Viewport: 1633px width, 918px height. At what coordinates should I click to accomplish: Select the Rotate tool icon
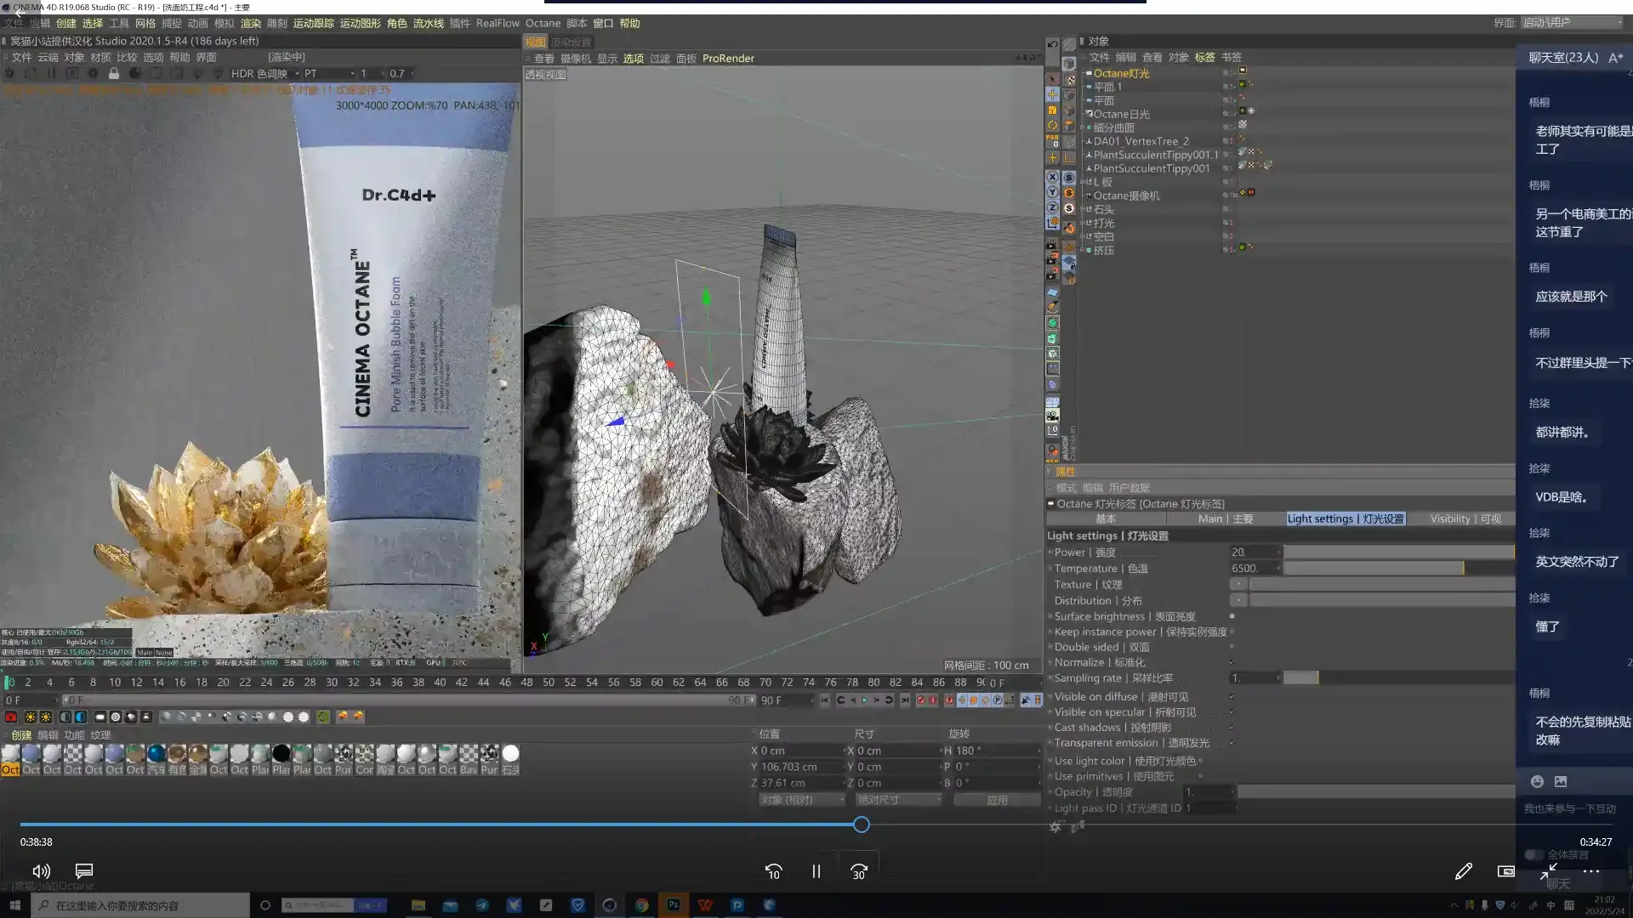pyautogui.click(x=1053, y=125)
